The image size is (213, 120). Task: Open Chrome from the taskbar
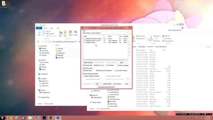click(10, 118)
